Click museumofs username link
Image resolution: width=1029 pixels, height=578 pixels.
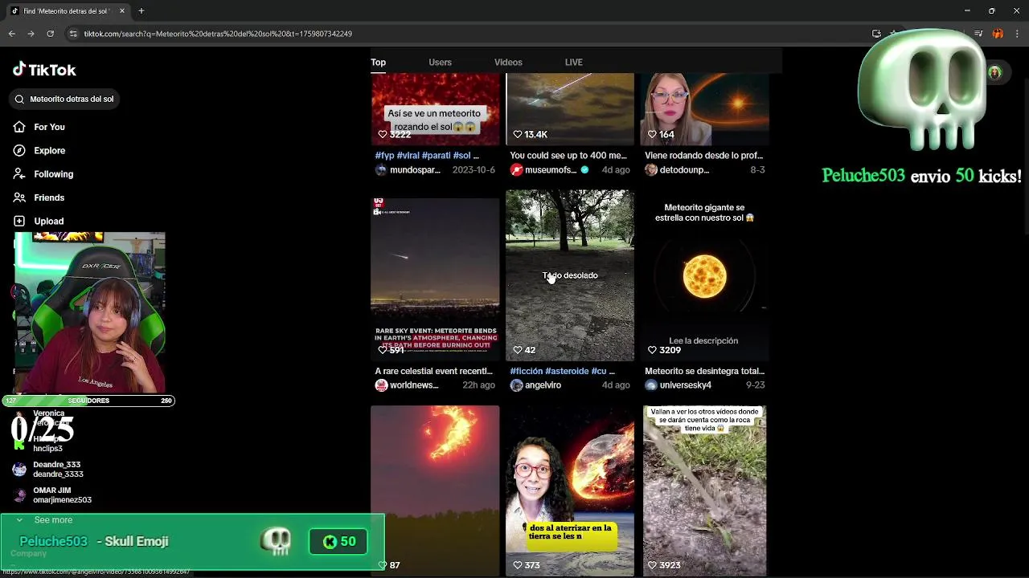click(551, 170)
